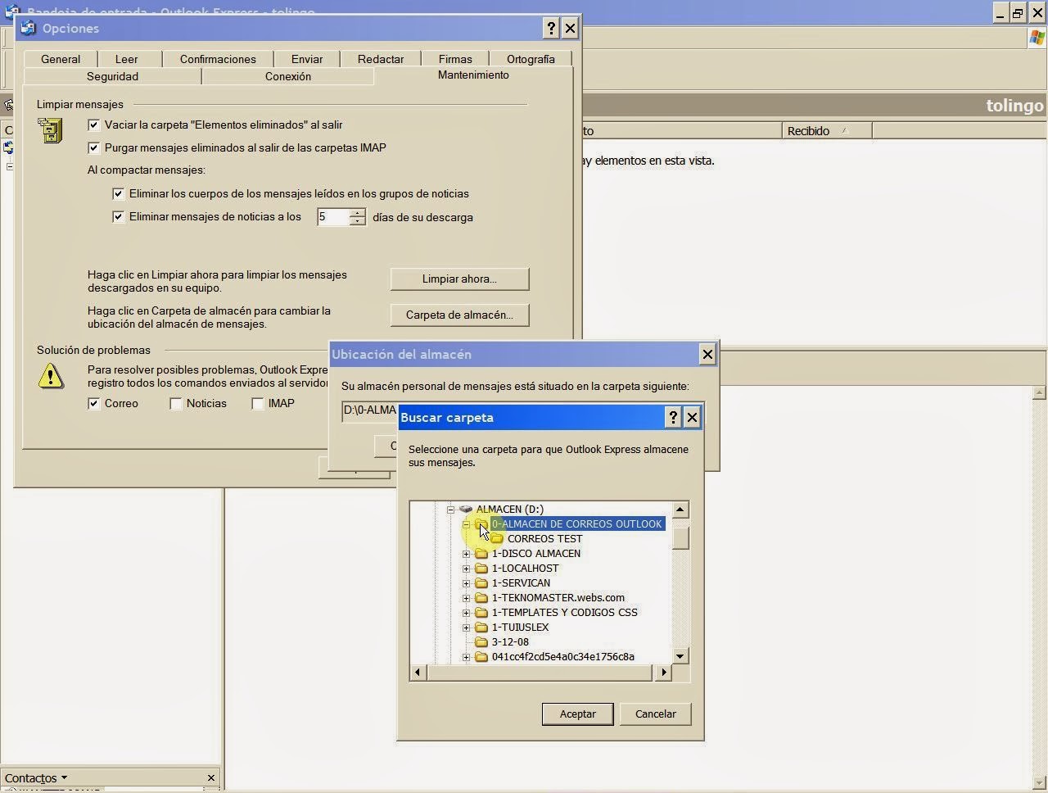Click the days number field showing 5

pos(332,217)
